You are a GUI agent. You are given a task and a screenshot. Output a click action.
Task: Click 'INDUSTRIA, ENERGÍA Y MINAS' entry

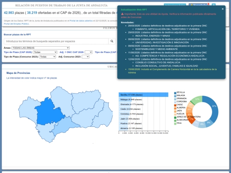[152, 36]
